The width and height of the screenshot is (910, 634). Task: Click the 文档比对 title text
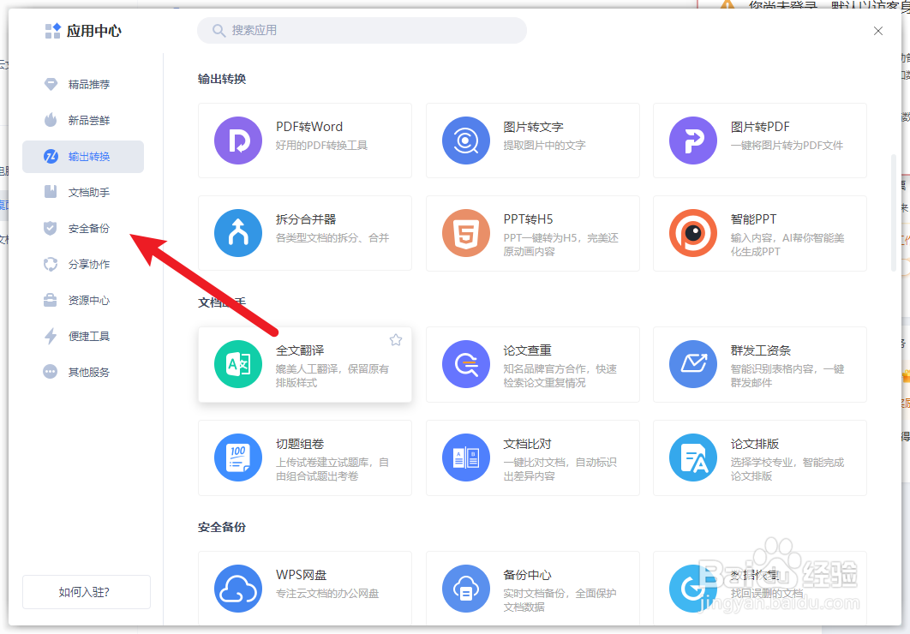527,444
